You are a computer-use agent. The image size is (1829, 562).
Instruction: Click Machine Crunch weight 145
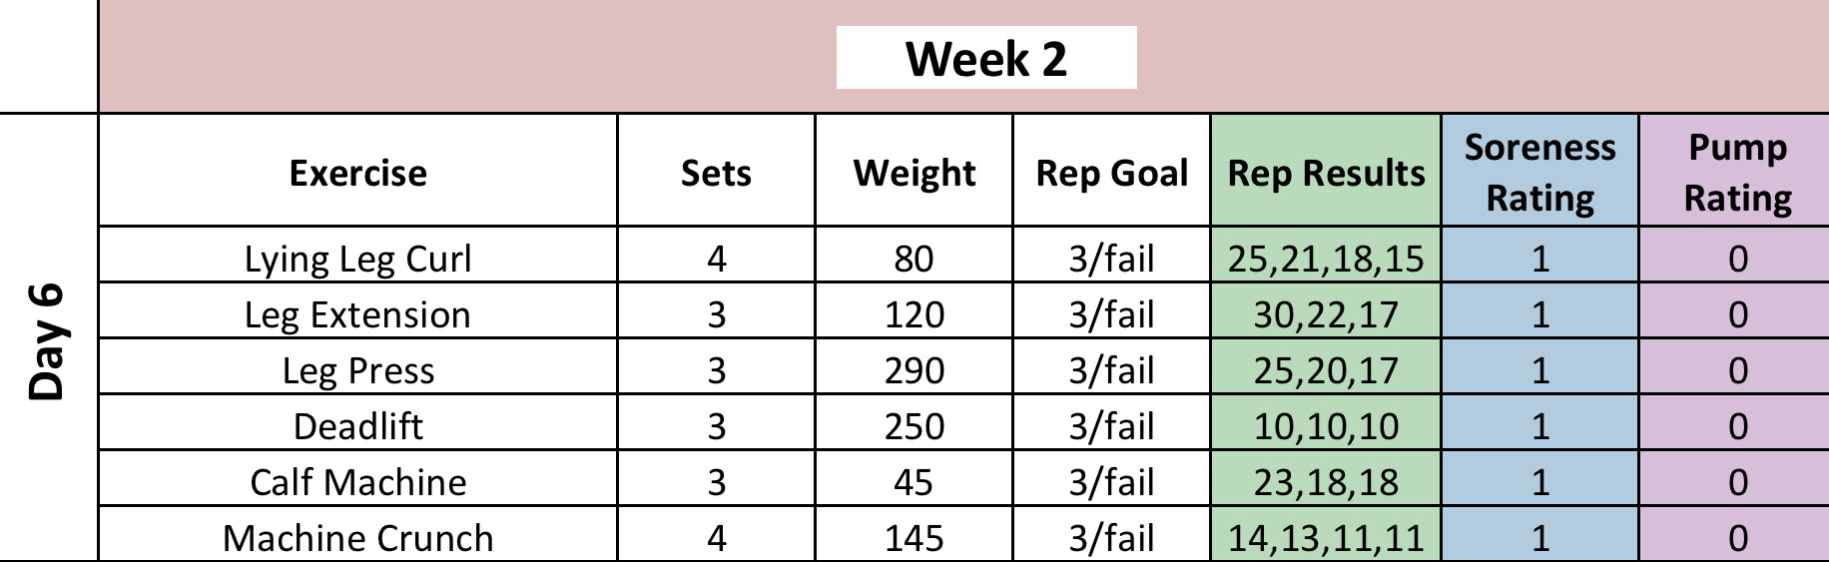tap(914, 538)
